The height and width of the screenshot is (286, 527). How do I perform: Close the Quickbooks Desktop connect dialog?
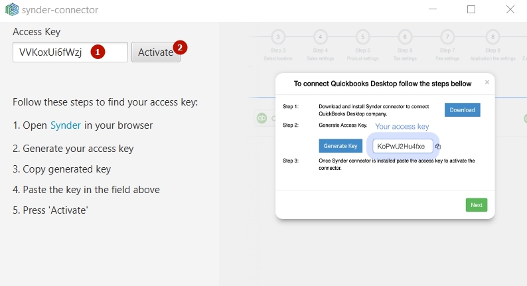point(487,82)
